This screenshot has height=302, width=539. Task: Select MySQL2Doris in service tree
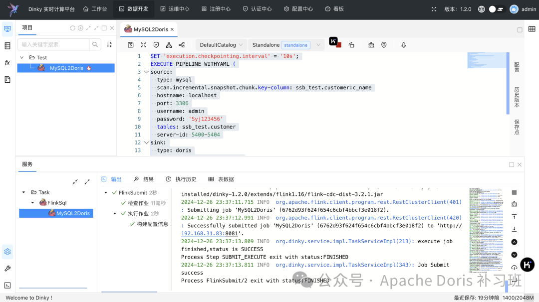(x=56, y=213)
